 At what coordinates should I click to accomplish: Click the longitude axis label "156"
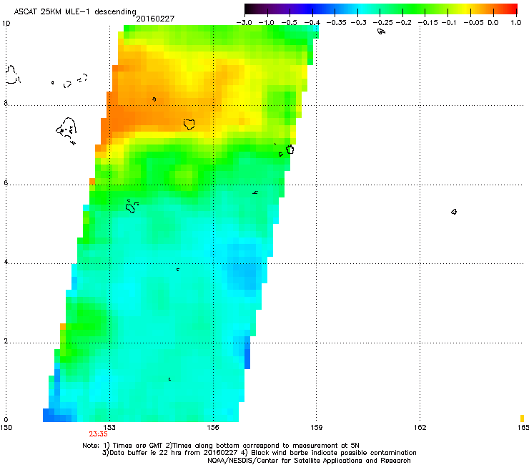pyautogui.click(x=213, y=428)
